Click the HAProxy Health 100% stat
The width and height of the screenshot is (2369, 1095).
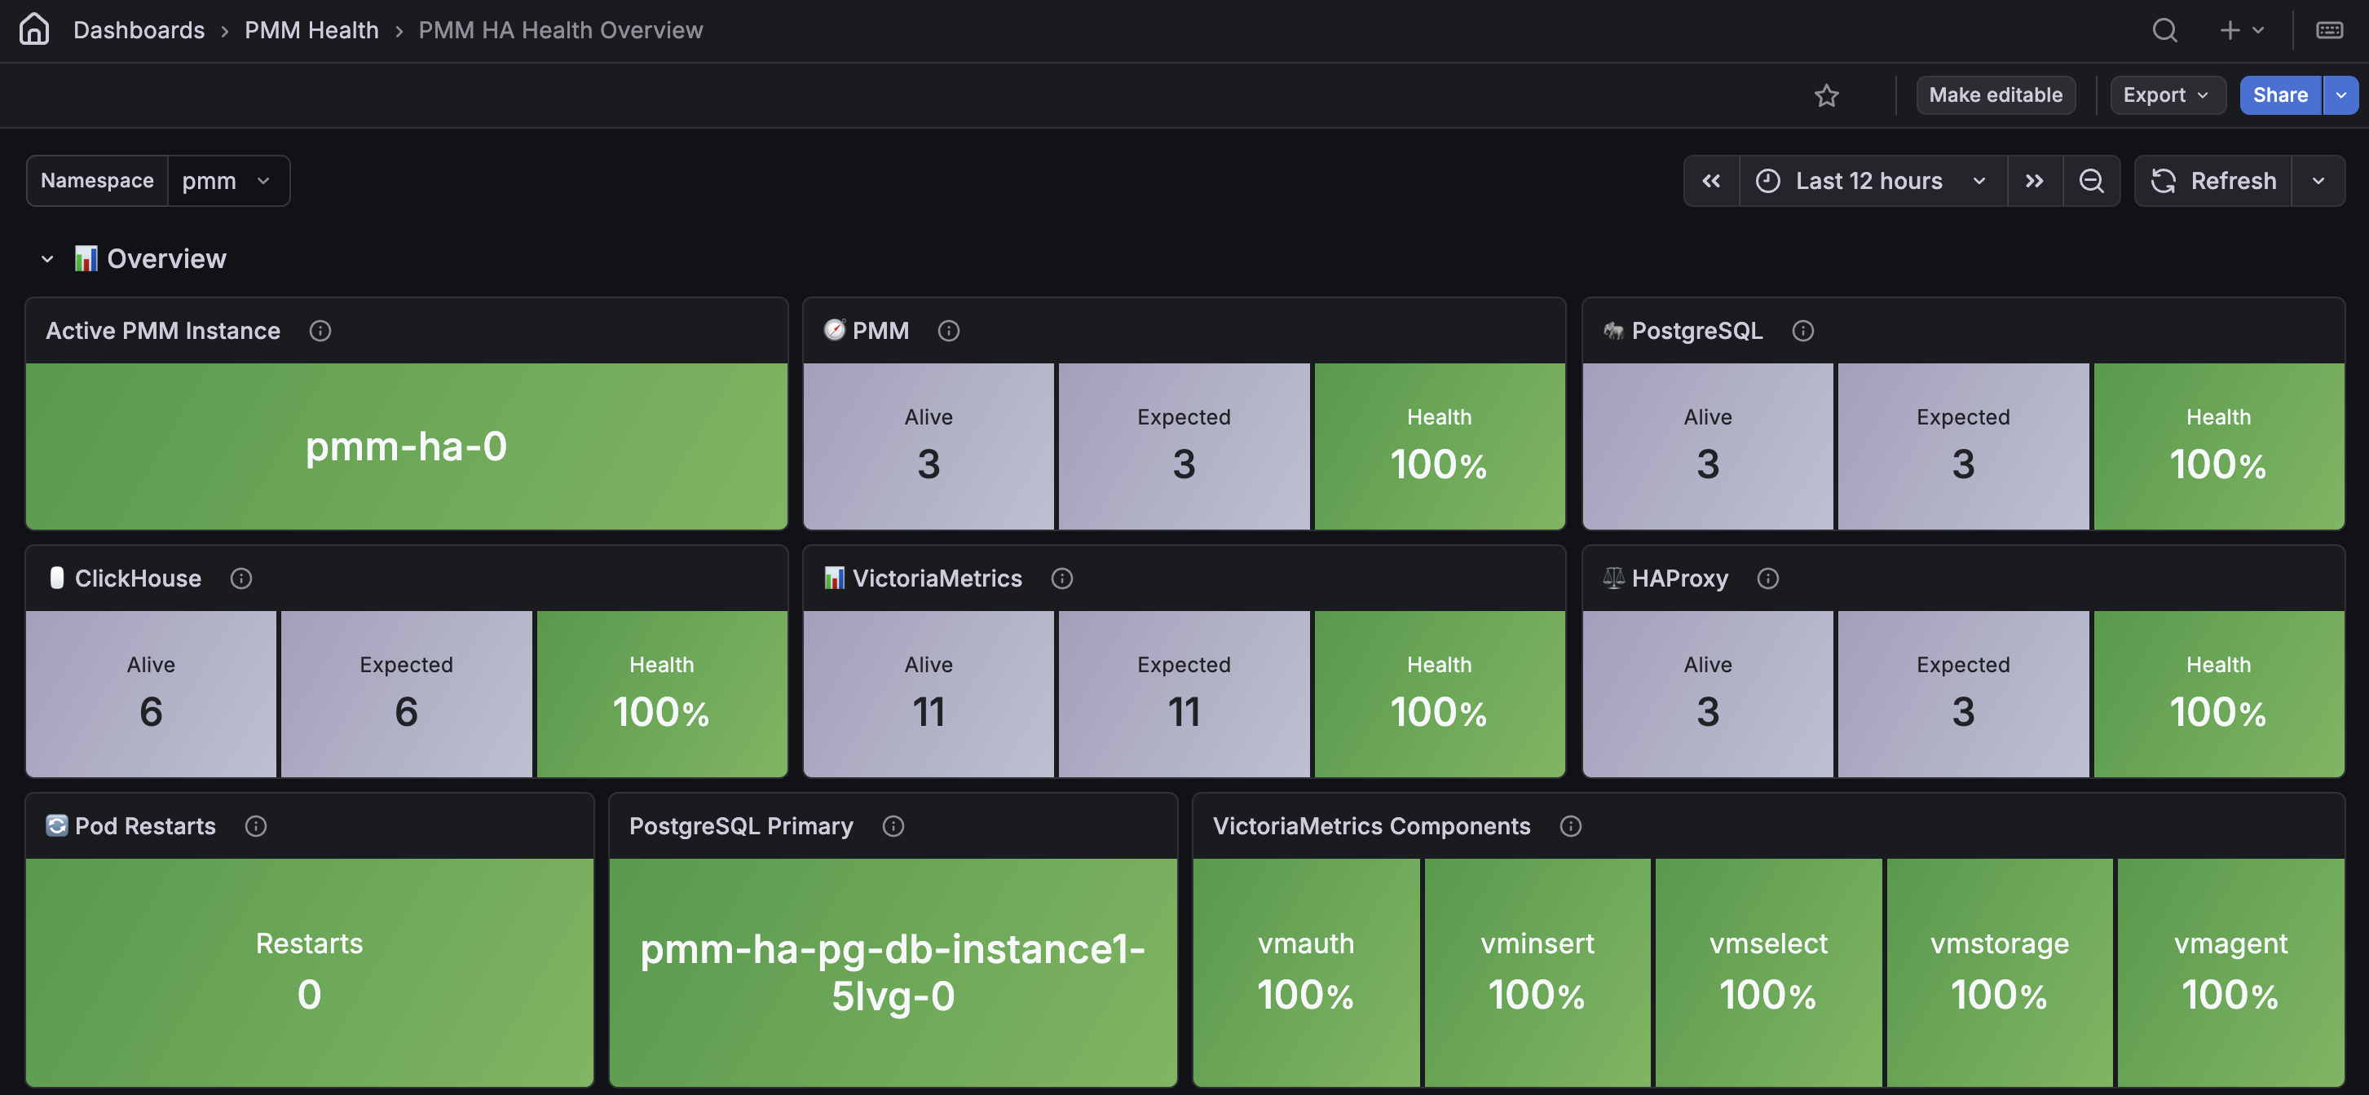pos(2219,694)
